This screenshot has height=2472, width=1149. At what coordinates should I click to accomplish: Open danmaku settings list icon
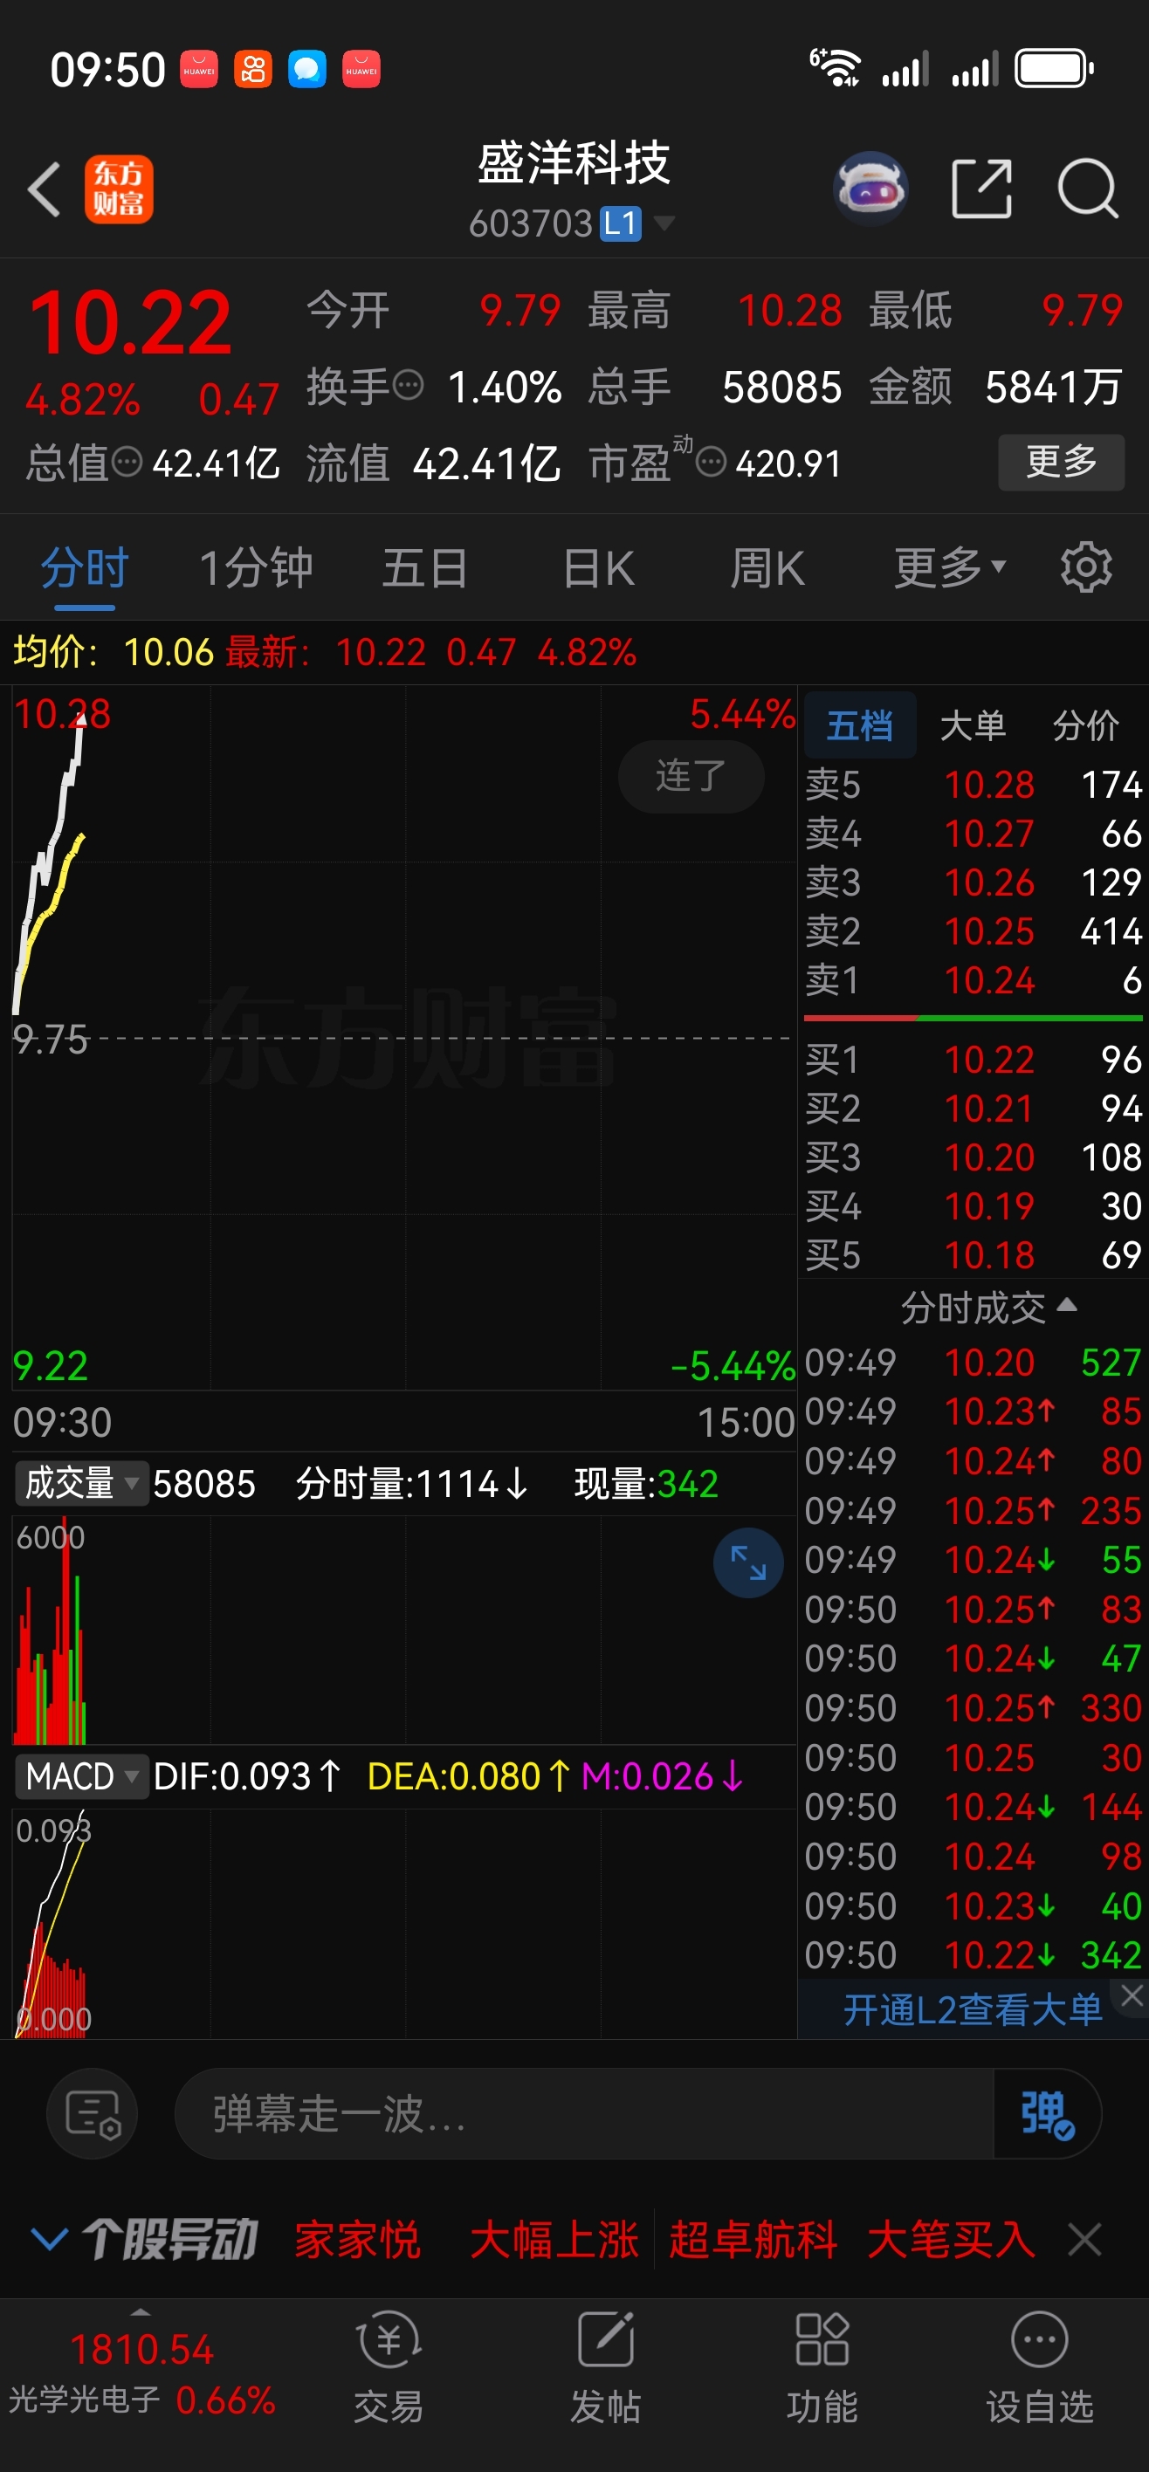93,2114
